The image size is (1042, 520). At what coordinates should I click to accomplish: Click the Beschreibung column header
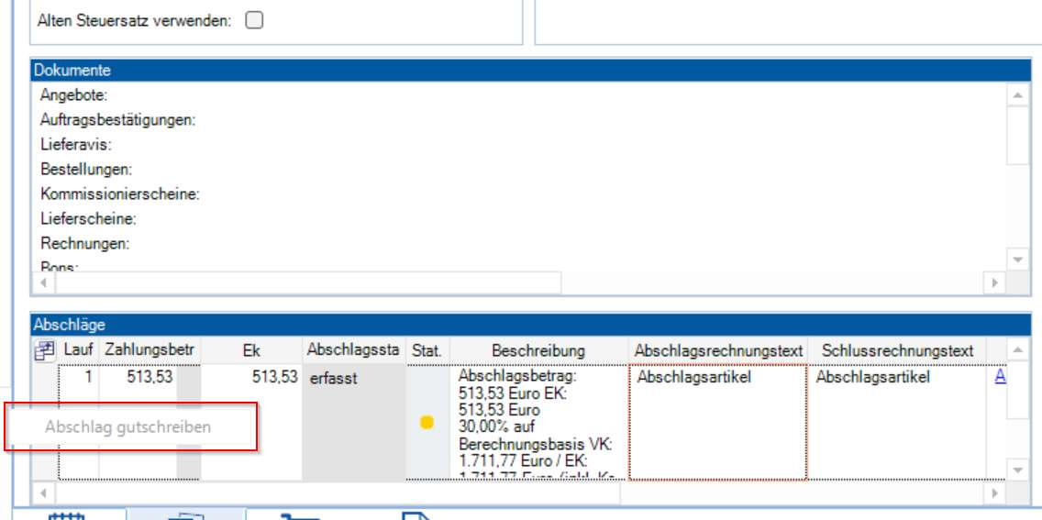coord(538,351)
